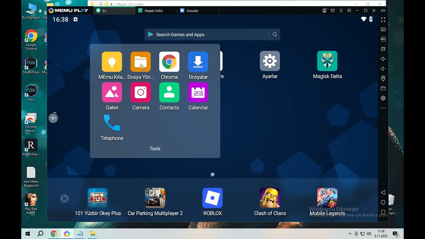Open Windows Start menu
The image size is (425, 239).
click(x=28, y=234)
